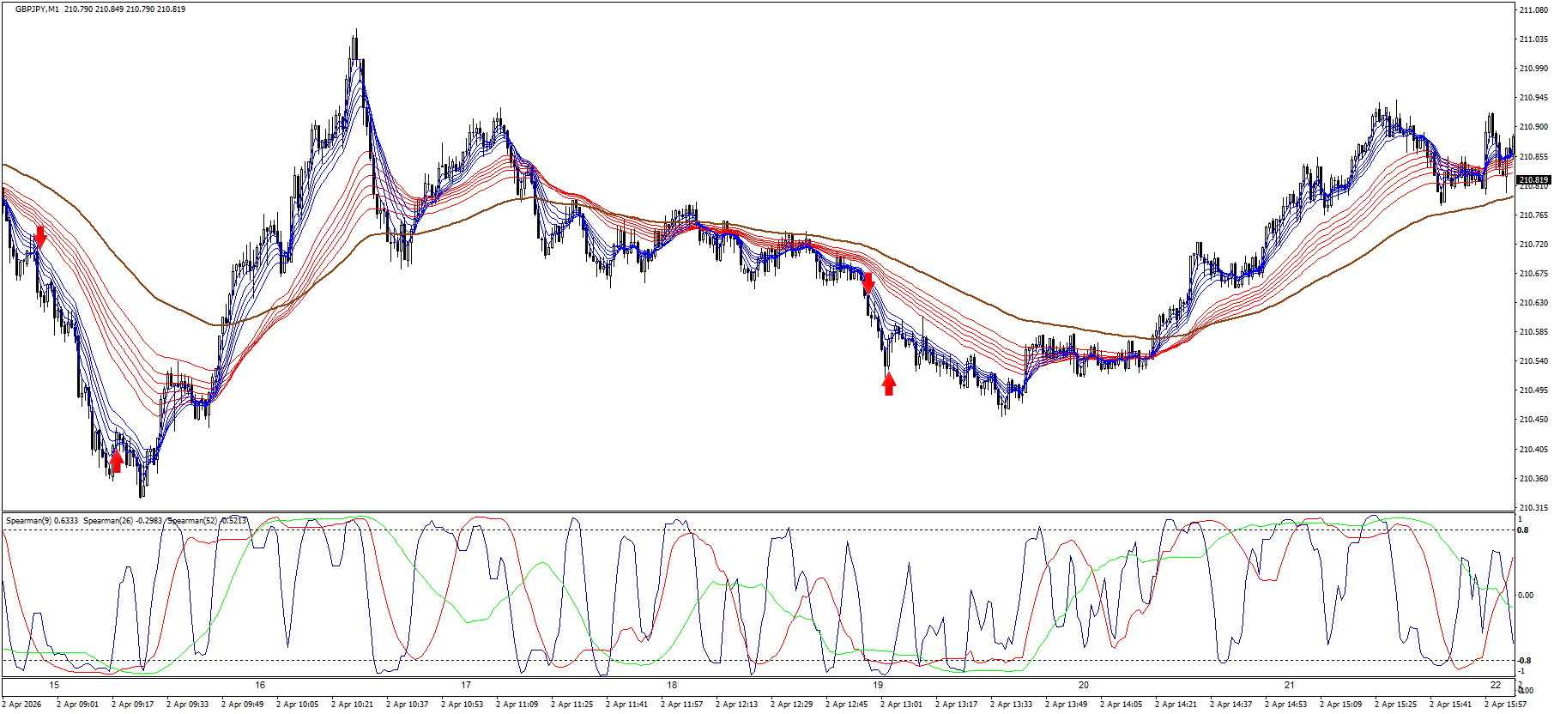1554x714 pixels.
Task: Click the Spearman(9) indicator label
Action: pyautogui.click(x=42, y=521)
